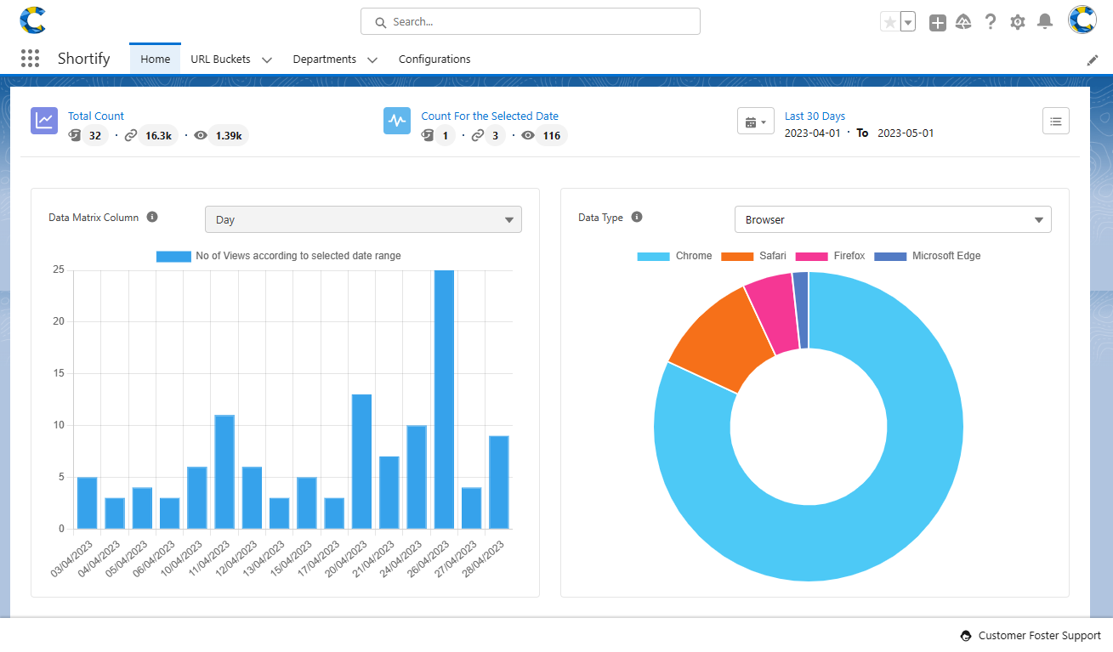1113x652 pixels.
Task: Open Customer Foster Support utility
Action: (1030, 636)
